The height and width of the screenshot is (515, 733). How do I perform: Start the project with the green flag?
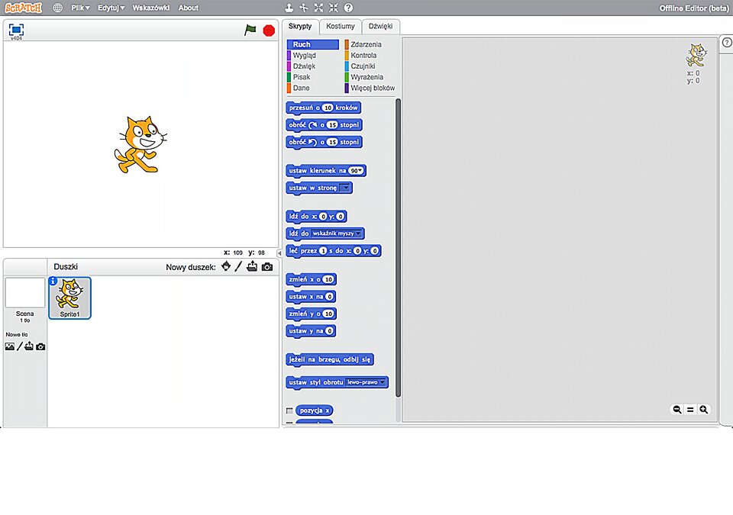(x=250, y=31)
